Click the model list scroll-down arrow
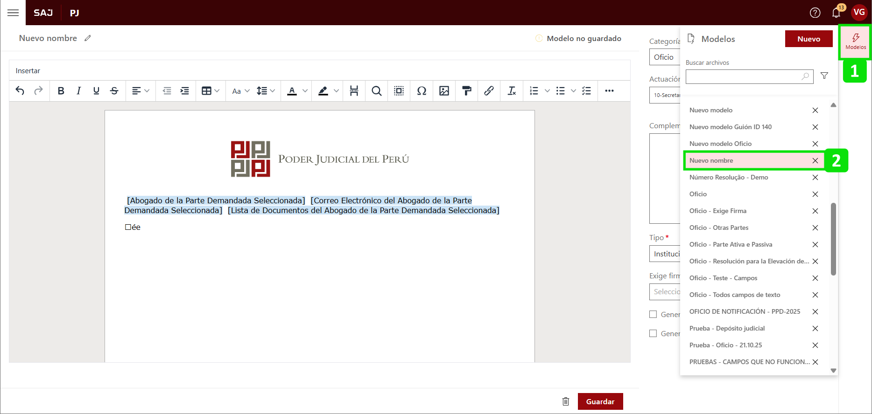Viewport: 872px width, 414px height. pos(833,371)
